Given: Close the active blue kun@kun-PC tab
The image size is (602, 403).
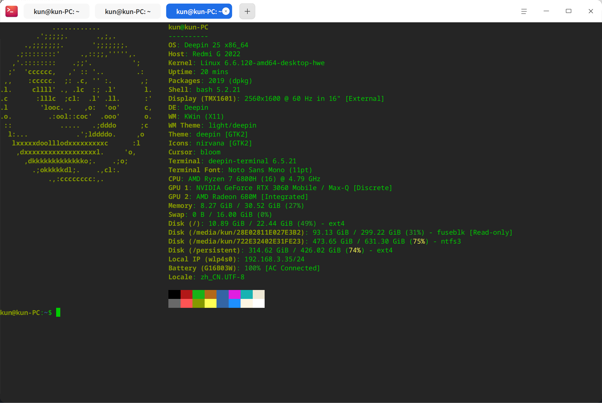Looking at the screenshot, I should point(226,11).
